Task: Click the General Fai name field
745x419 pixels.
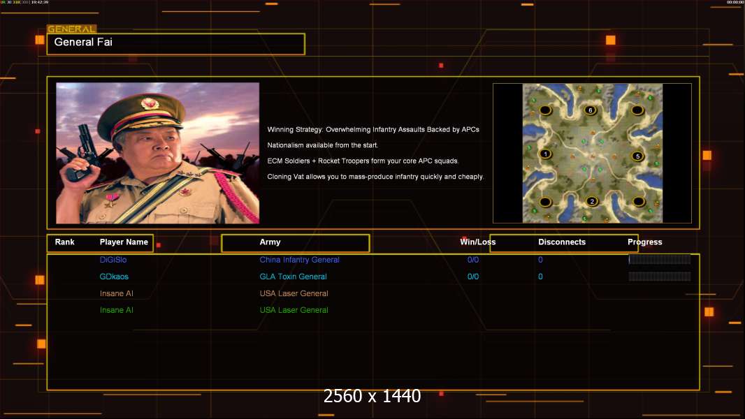Action: (x=175, y=43)
